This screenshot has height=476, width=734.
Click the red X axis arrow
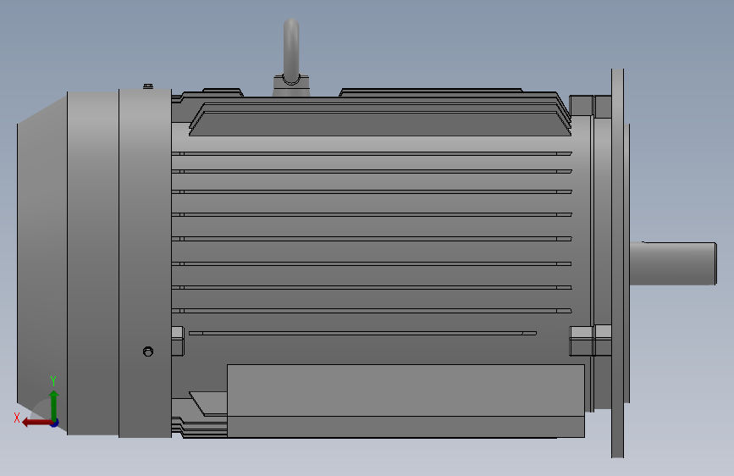tap(36, 423)
